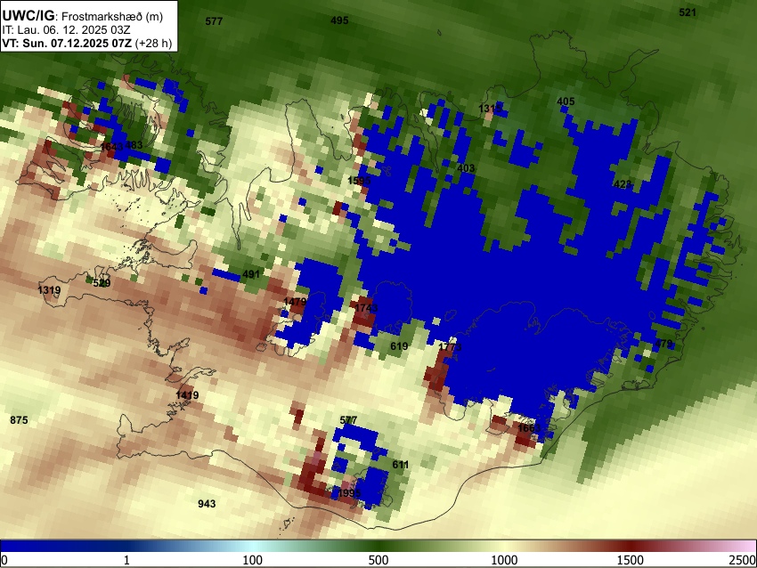Click the map value label 1419

coord(187,395)
